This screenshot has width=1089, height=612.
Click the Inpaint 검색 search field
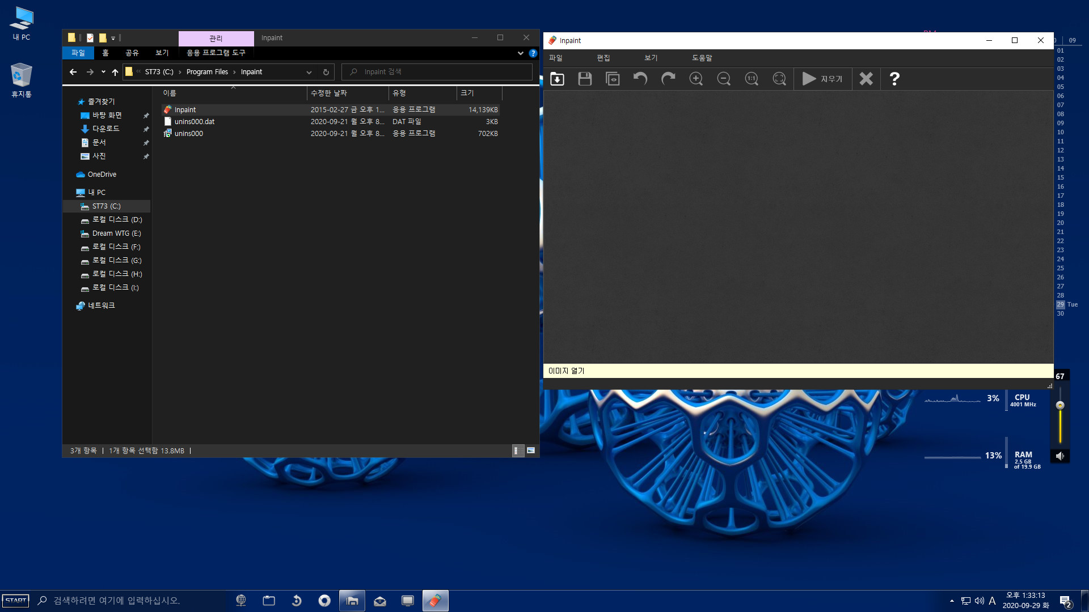(437, 72)
